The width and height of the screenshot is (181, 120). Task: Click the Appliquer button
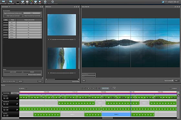point(21,81)
